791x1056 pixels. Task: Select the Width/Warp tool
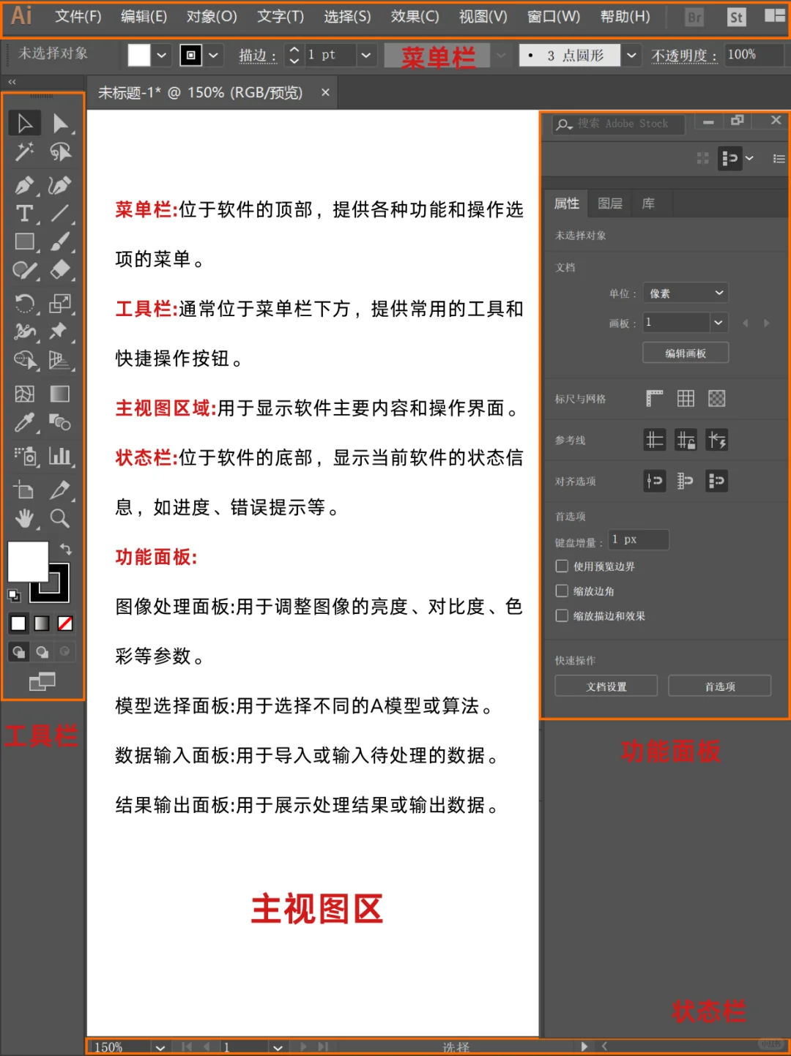click(x=24, y=332)
